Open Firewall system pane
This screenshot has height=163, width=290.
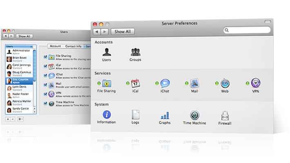tap(225, 118)
